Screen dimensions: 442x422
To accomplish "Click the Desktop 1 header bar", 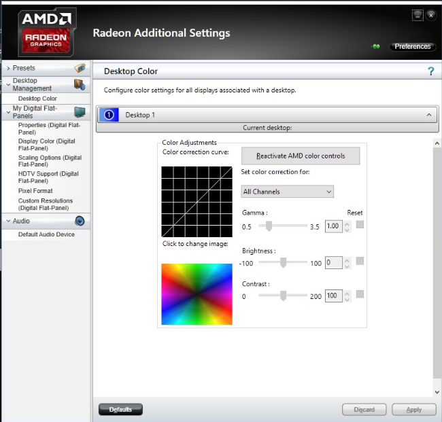I will click(x=267, y=115).
